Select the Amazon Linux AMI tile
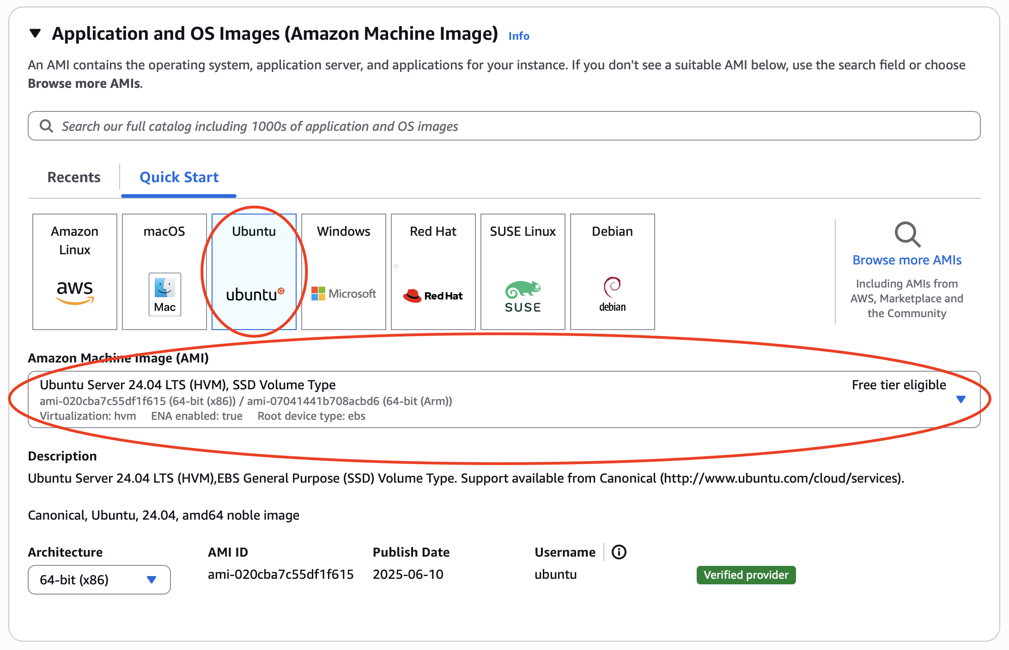 click(75, 271)
